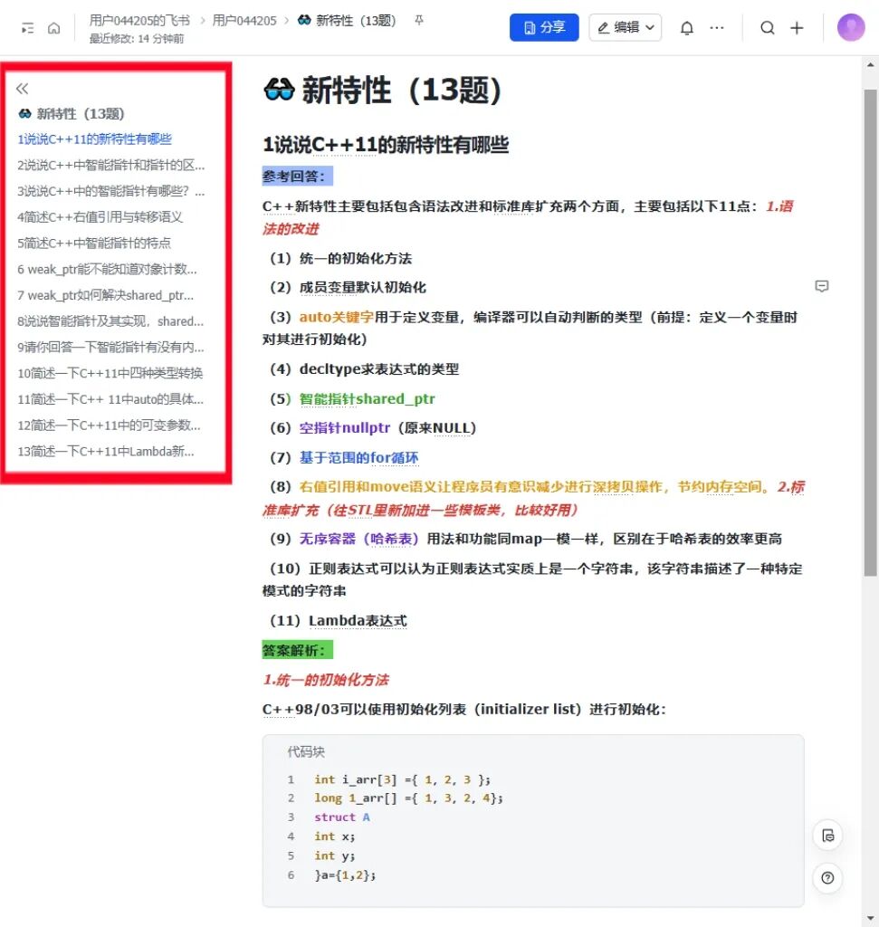Click the scrollbar up arrow
The width and height of the screenshot is (879, 927).
[870, 65]
